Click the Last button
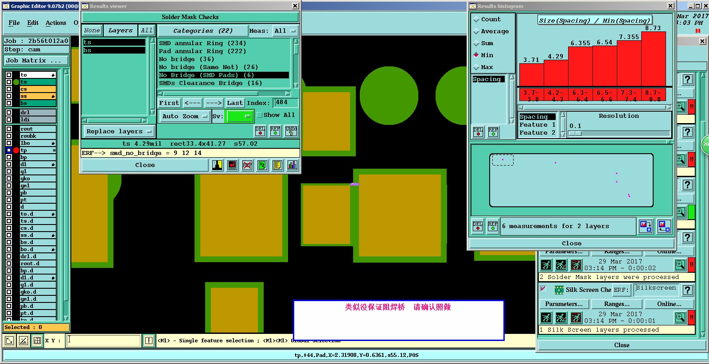This screenshot has height=364, width=709. [x=234, y=103]
